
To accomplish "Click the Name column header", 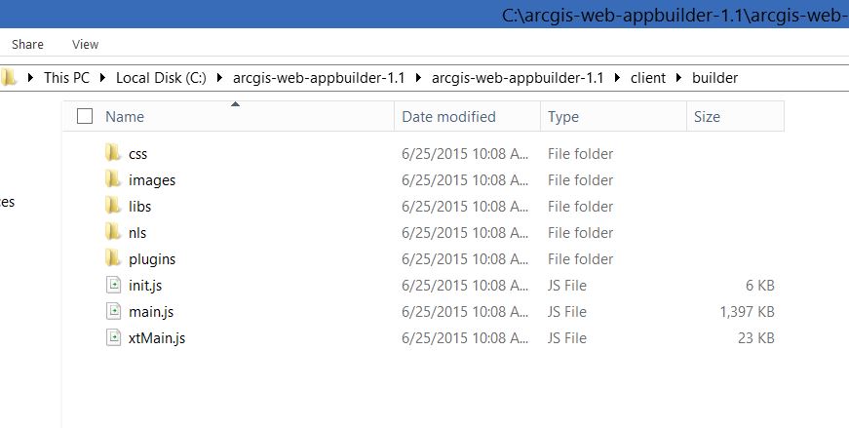I will (x=125, y=117).
